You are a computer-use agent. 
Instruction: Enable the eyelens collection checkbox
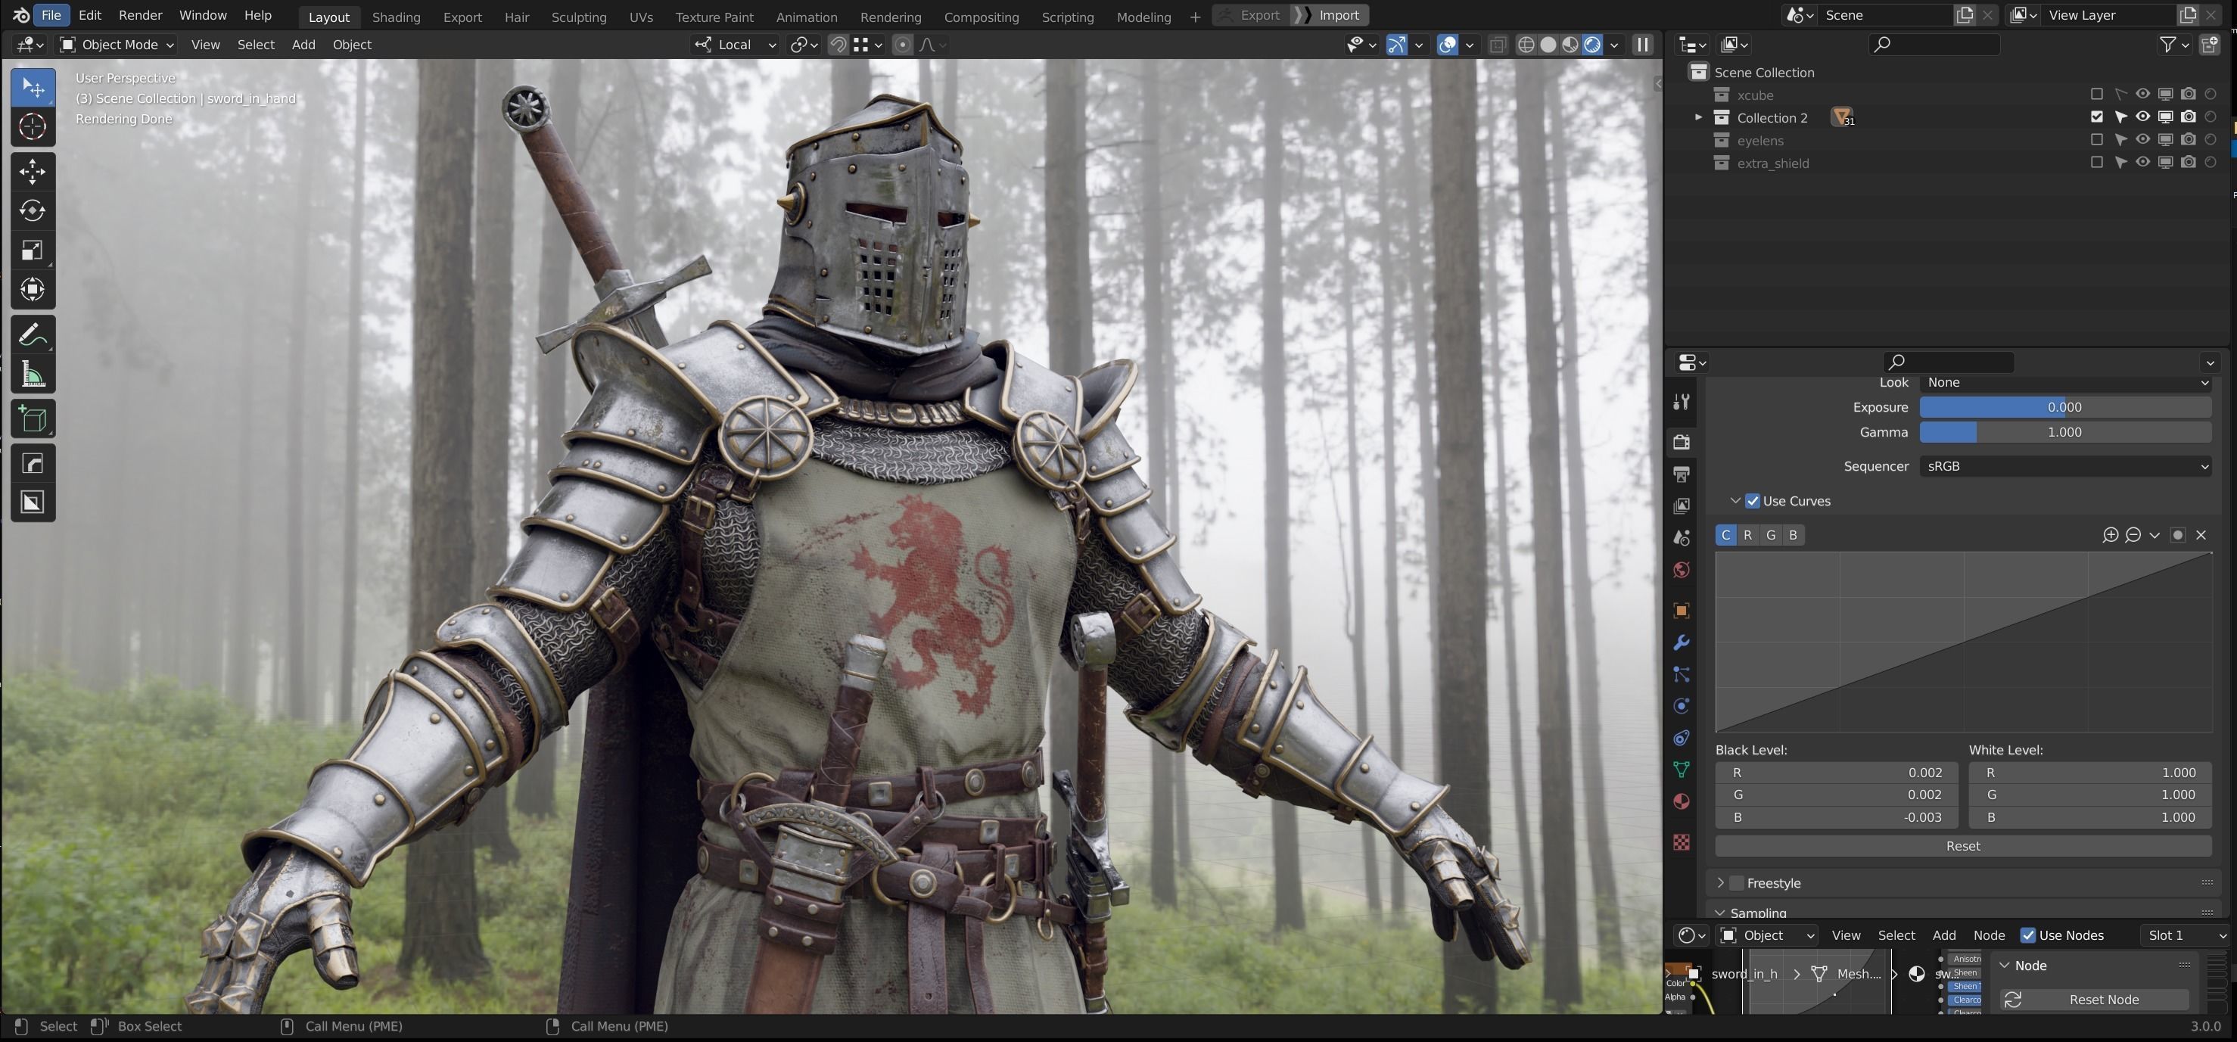click(x=2096, y=140)
